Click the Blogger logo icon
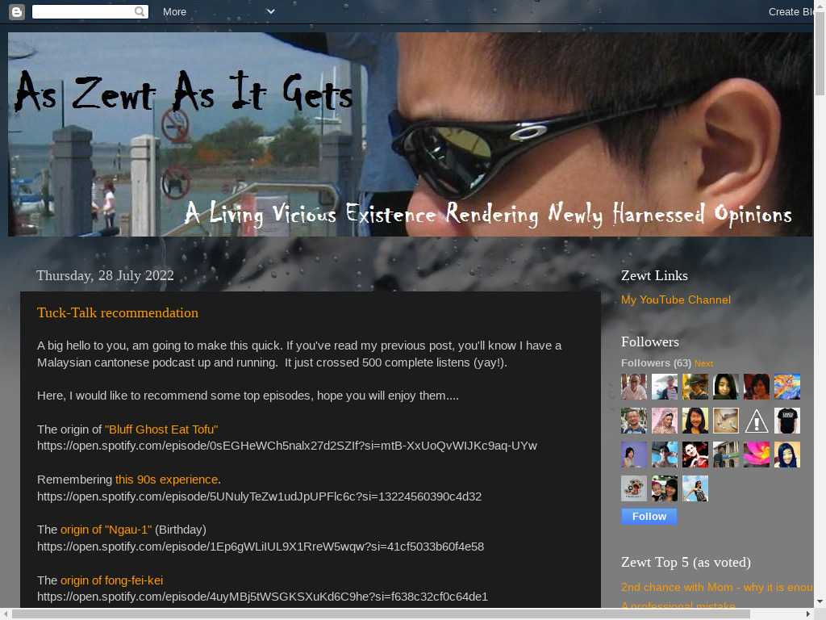The image size is (826, 620). coord(17,11)
